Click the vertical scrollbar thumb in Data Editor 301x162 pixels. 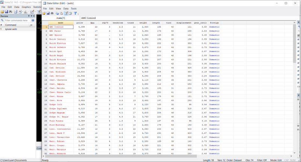point(294,43)
